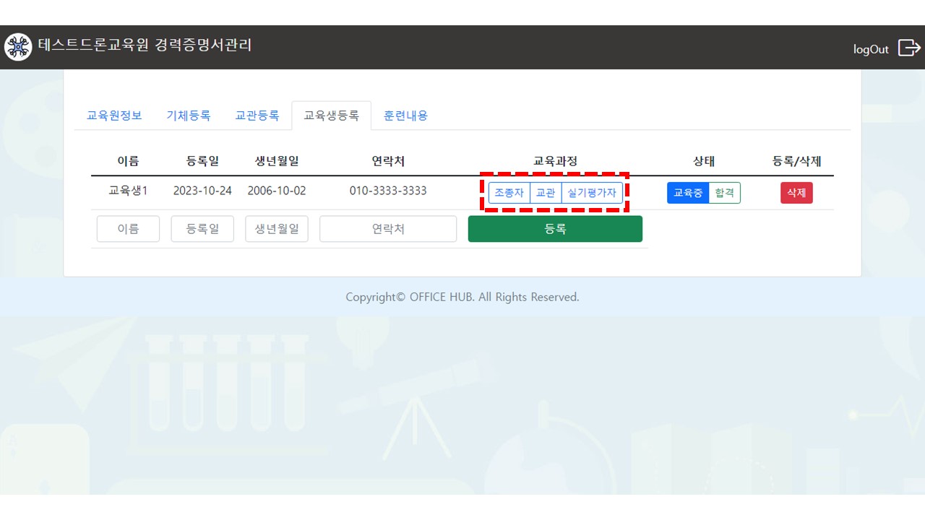The height and width of the screenshot is (520, 925).
Task: Click the drone logo icon in header
Action: tap(18, 47)
